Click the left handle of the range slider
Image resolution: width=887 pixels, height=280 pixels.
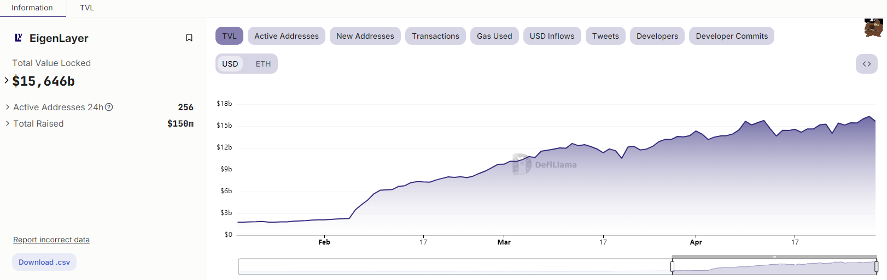point(672,266)
